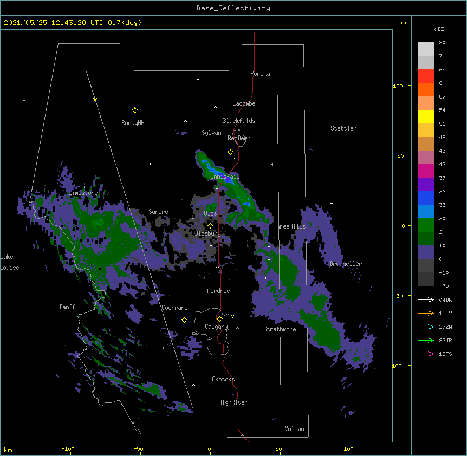Select the 36 dBZ blue swatch

pos(426,198)
